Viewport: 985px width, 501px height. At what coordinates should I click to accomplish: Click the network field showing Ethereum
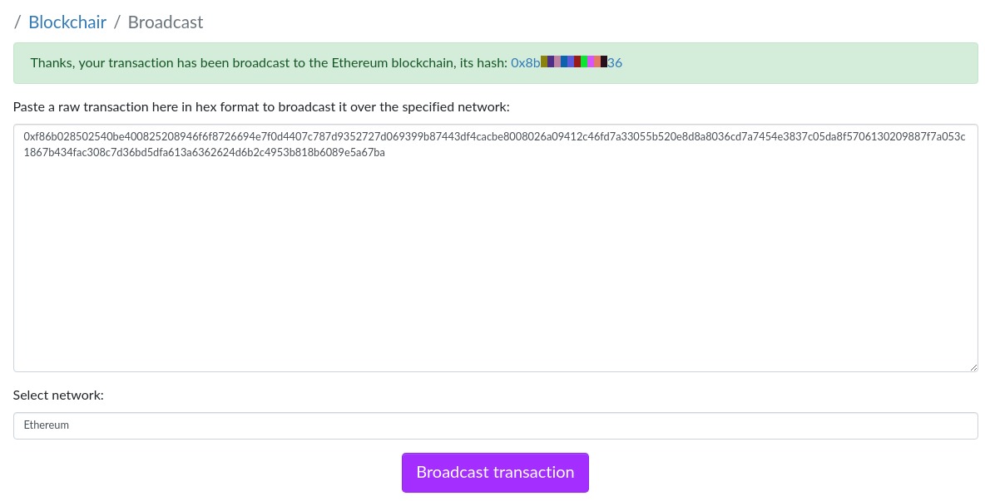495,425
